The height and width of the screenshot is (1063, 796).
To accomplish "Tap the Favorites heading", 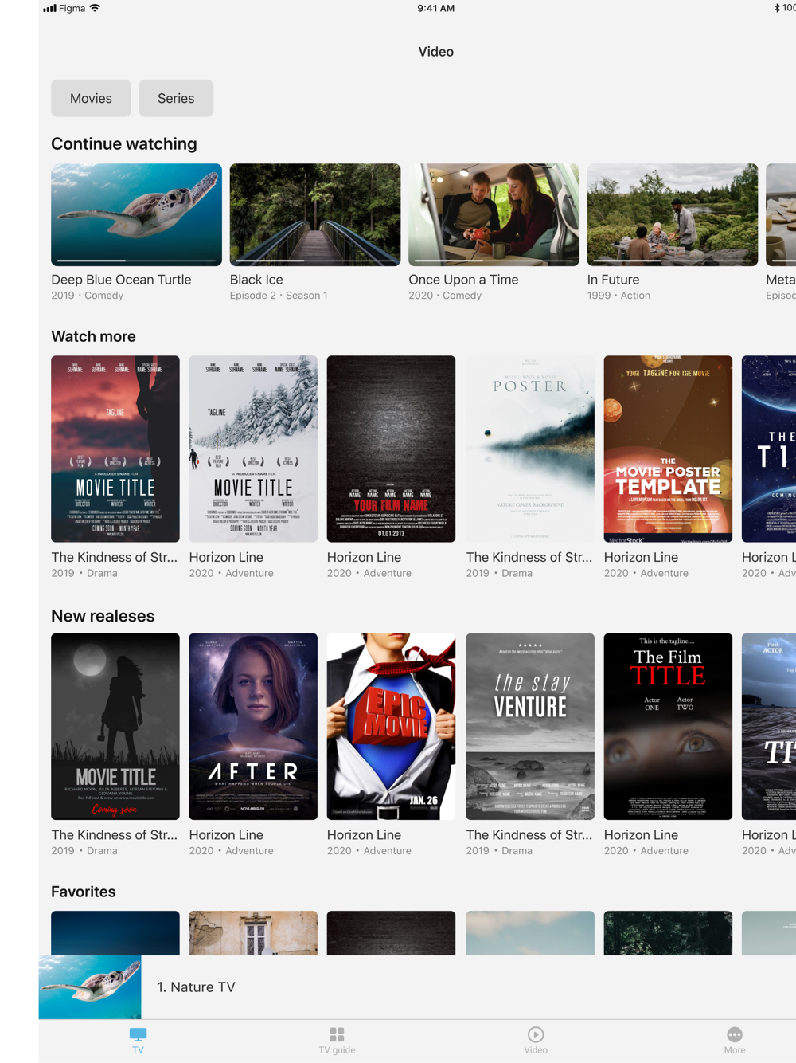I will [84, 892].
